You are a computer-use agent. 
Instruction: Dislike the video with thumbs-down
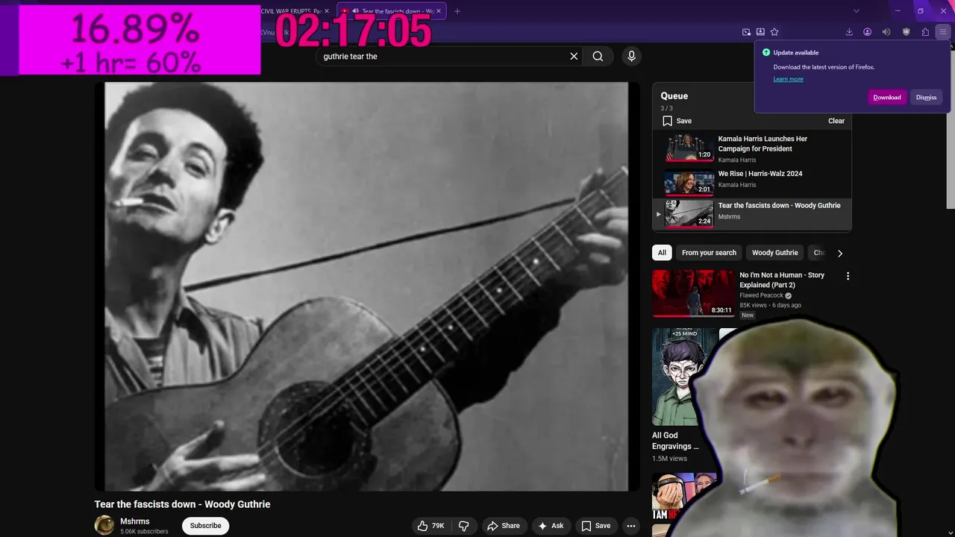(x=463, y=526)
